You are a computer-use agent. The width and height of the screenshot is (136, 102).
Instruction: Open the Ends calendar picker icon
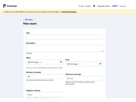[x=100, y=64]
